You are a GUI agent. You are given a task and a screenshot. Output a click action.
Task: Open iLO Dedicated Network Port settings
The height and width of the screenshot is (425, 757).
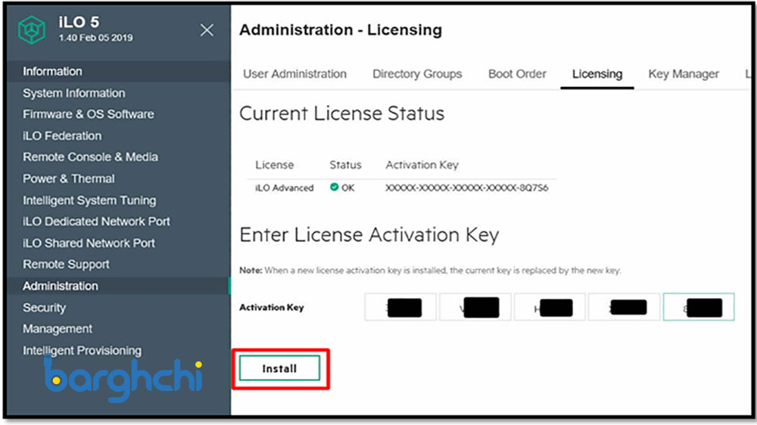pos(96,222)
